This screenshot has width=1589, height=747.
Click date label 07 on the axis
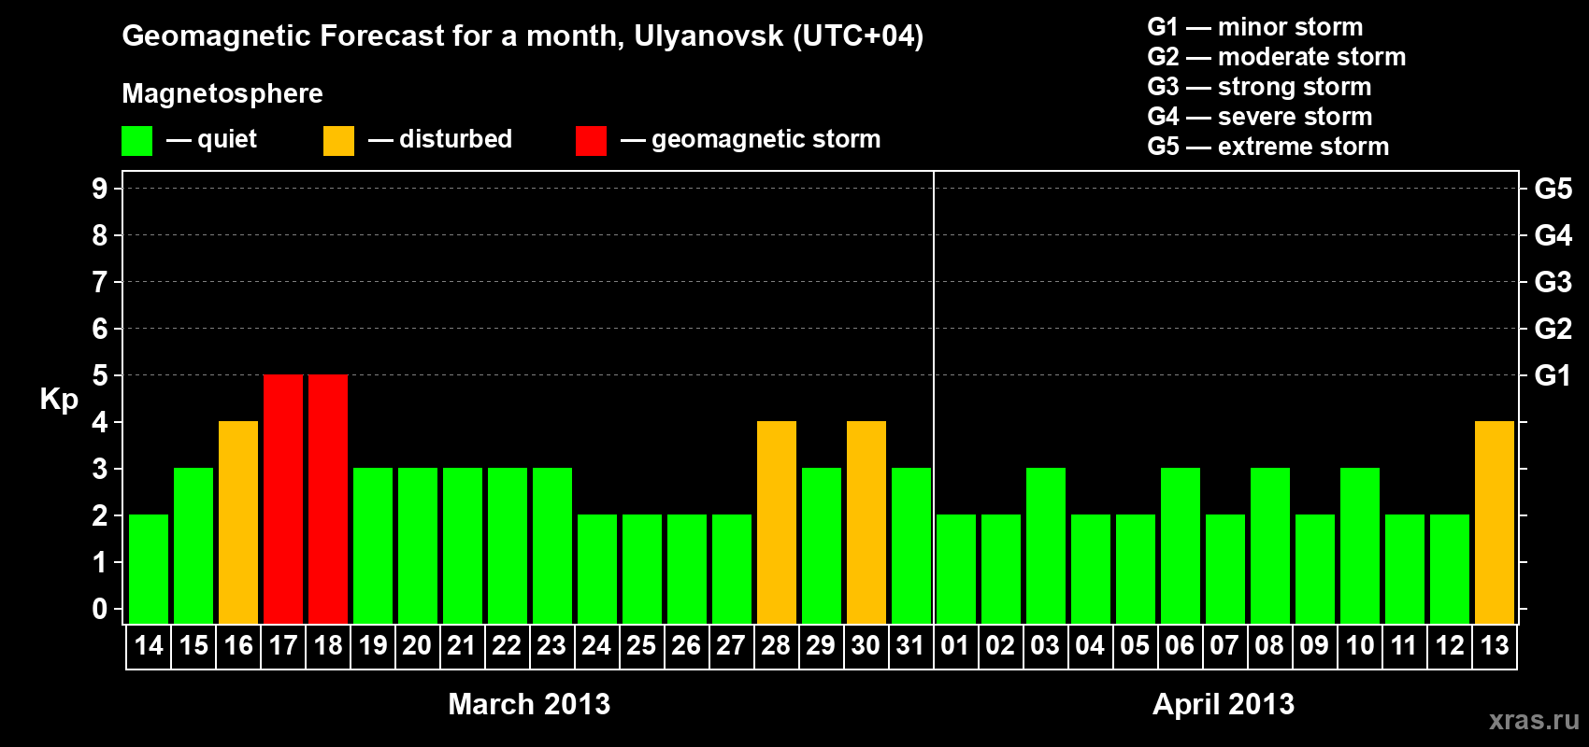click(1224, 645)
